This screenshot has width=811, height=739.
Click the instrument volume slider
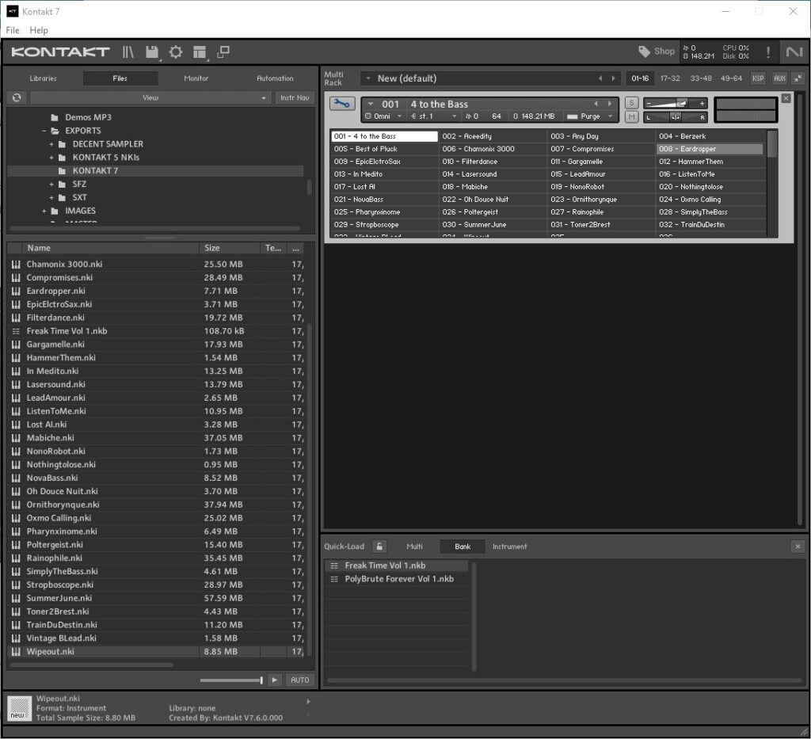[x=675, y=103]
